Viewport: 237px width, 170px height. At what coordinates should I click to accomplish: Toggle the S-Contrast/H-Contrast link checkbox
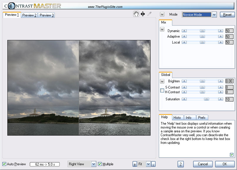point(162,91)
